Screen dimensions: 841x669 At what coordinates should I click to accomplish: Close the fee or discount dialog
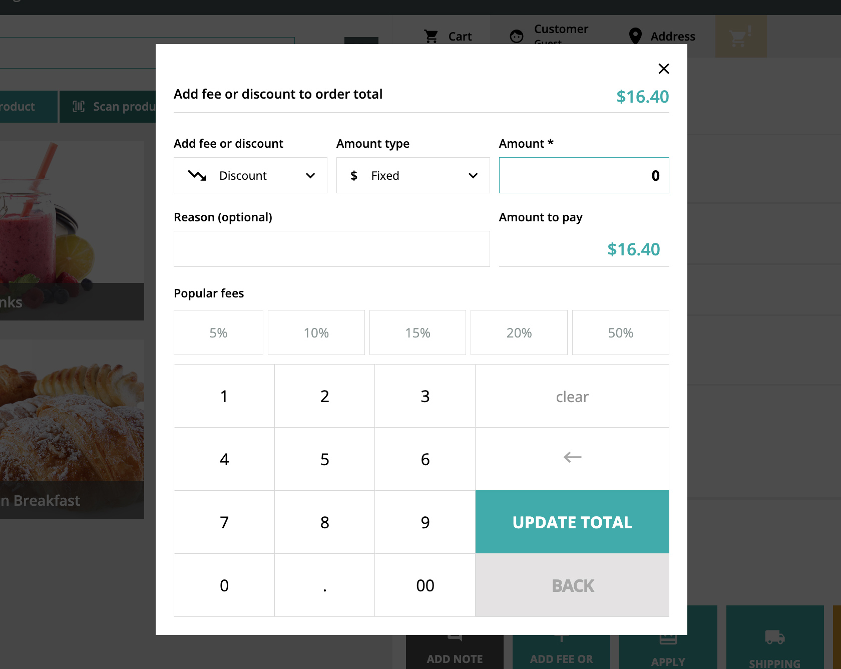point(664,69)
